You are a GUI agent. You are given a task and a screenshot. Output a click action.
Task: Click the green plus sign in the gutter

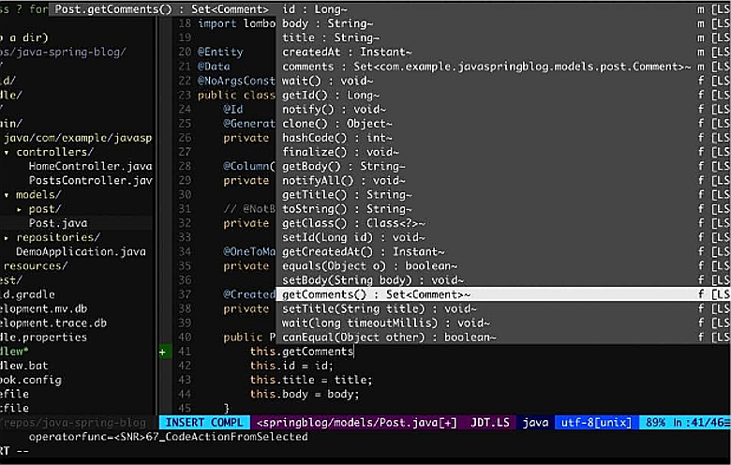163,352
